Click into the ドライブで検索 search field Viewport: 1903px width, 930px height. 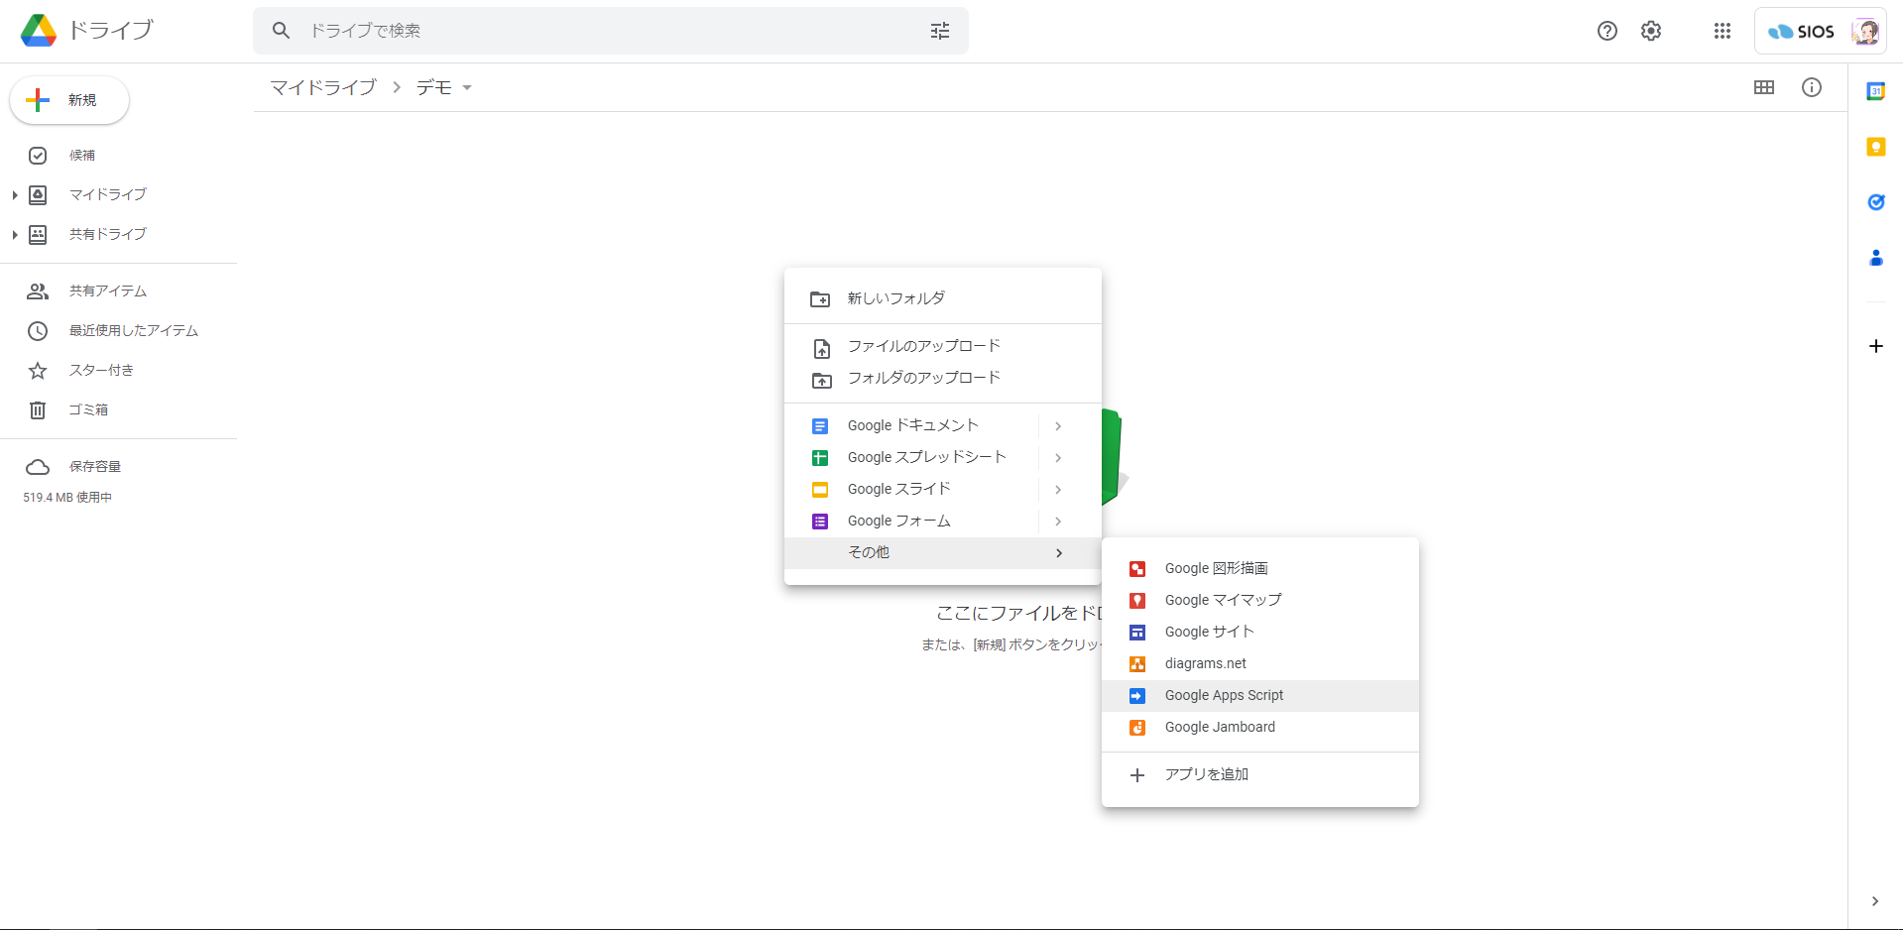coord(611,31)
